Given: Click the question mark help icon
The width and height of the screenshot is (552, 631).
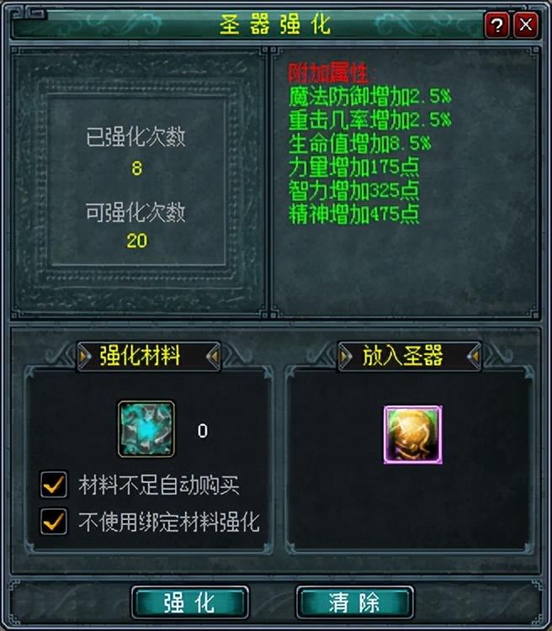Looking at the screenshot, I should coord(497,25).
